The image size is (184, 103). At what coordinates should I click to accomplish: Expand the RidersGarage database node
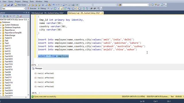1,35
